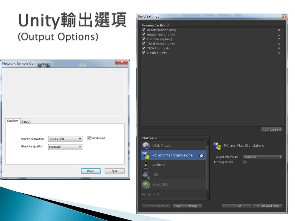Switch to the Input tab
The width and height of the screenshot is (295, 221).
click(x=25, y=121)
